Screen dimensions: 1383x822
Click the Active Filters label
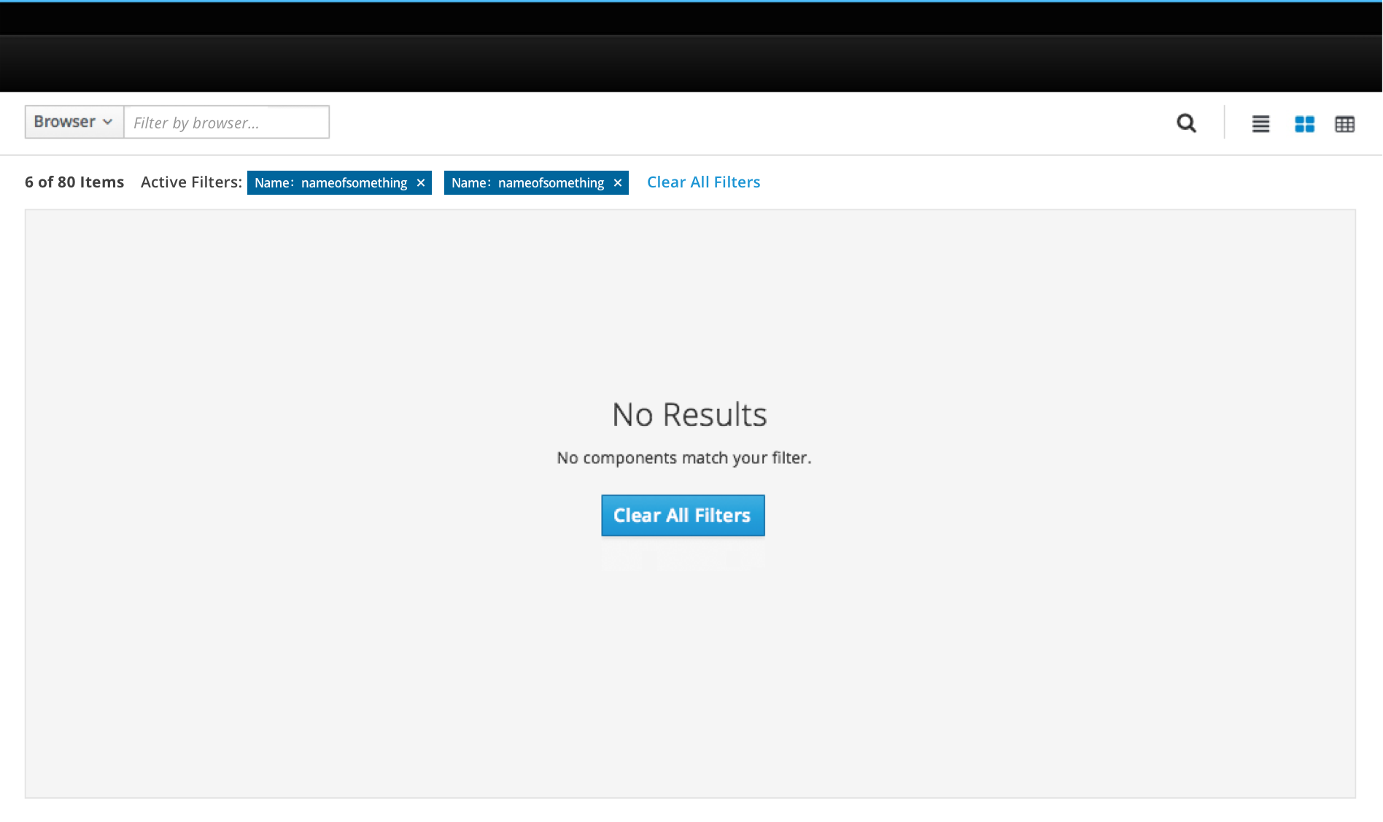point(191,182)
